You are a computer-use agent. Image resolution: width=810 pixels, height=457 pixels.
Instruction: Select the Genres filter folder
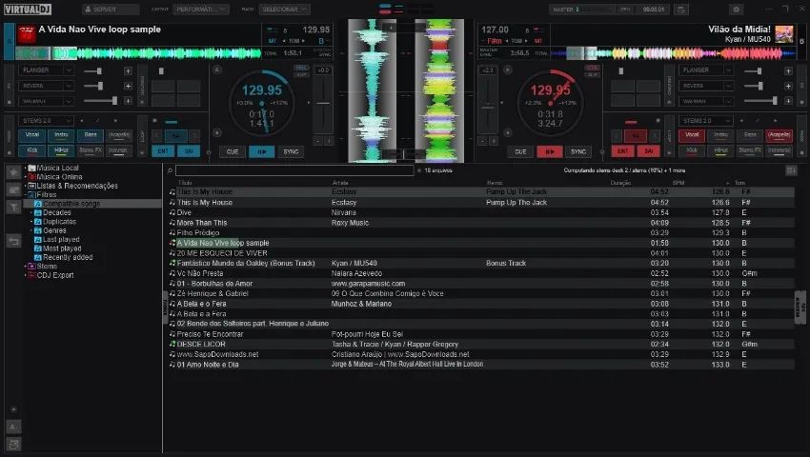[x=54, y=230]
